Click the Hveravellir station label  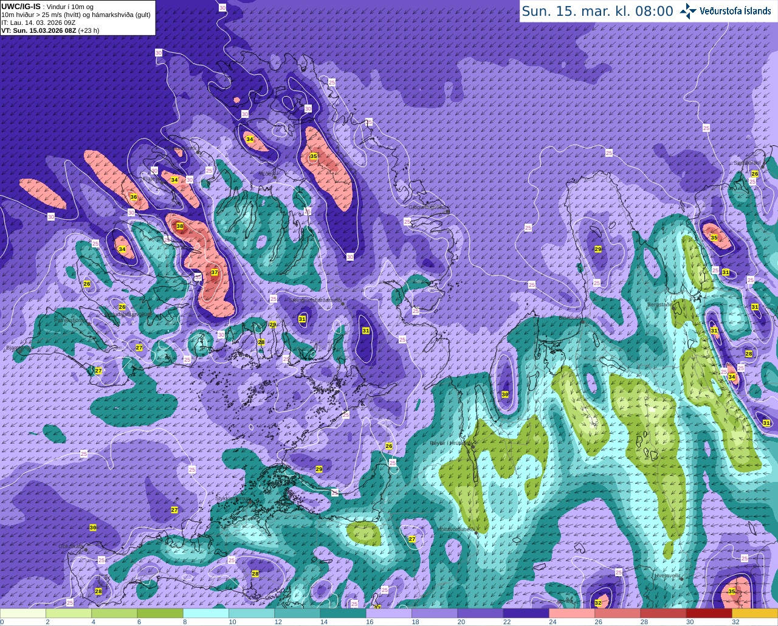pyautogui.click(x=667, y=574)
